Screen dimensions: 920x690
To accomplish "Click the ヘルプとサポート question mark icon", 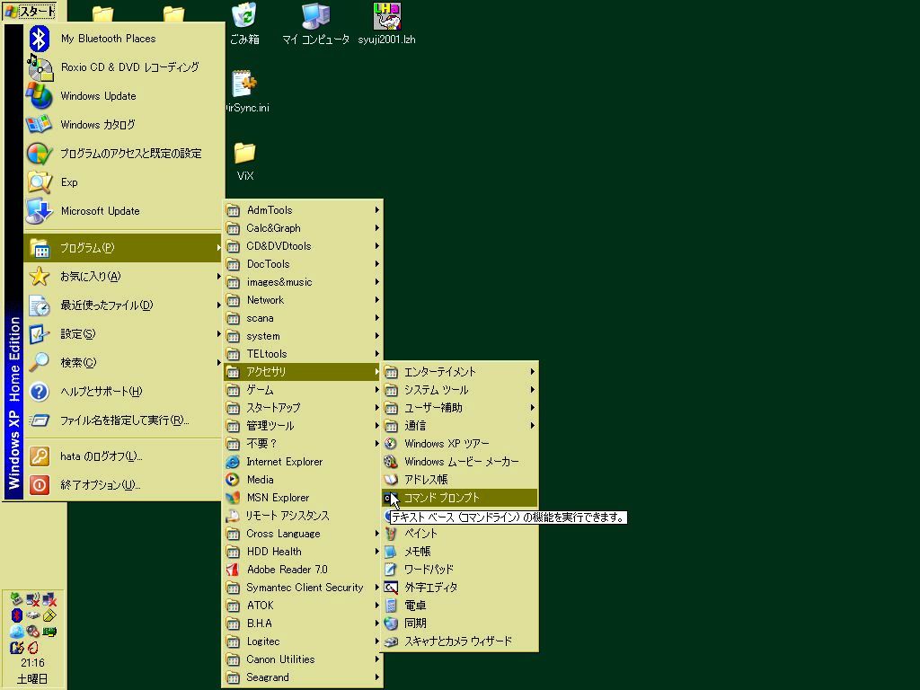I will (x=40, y=392).
